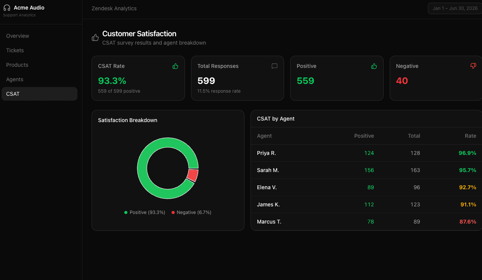The image size is (482, 280).
Task: Open the Agents page from the sidebar
Action: click(14, 79)
